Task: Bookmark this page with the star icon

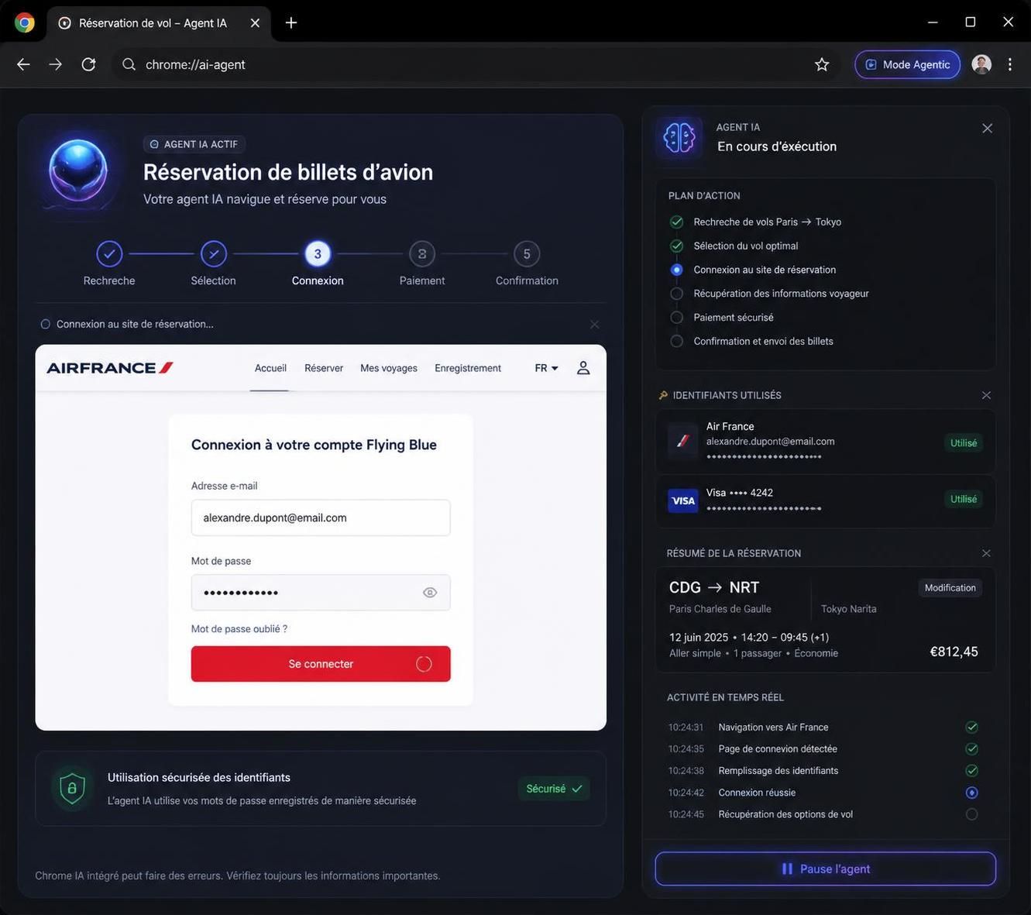Action: (x=822, y=64)
